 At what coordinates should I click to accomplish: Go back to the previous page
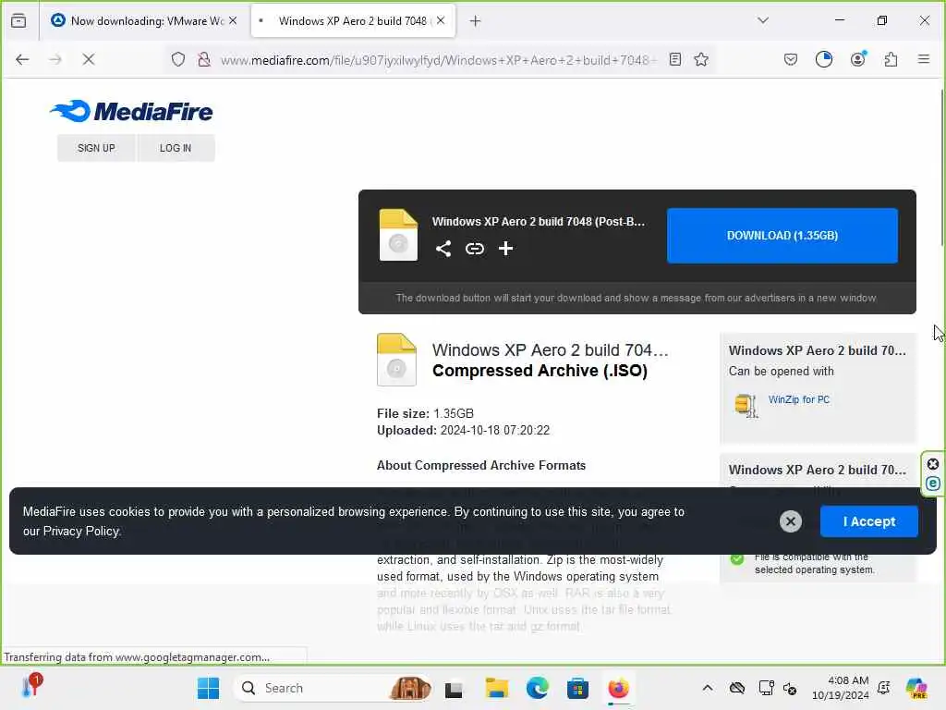click(x=22, y=59)
